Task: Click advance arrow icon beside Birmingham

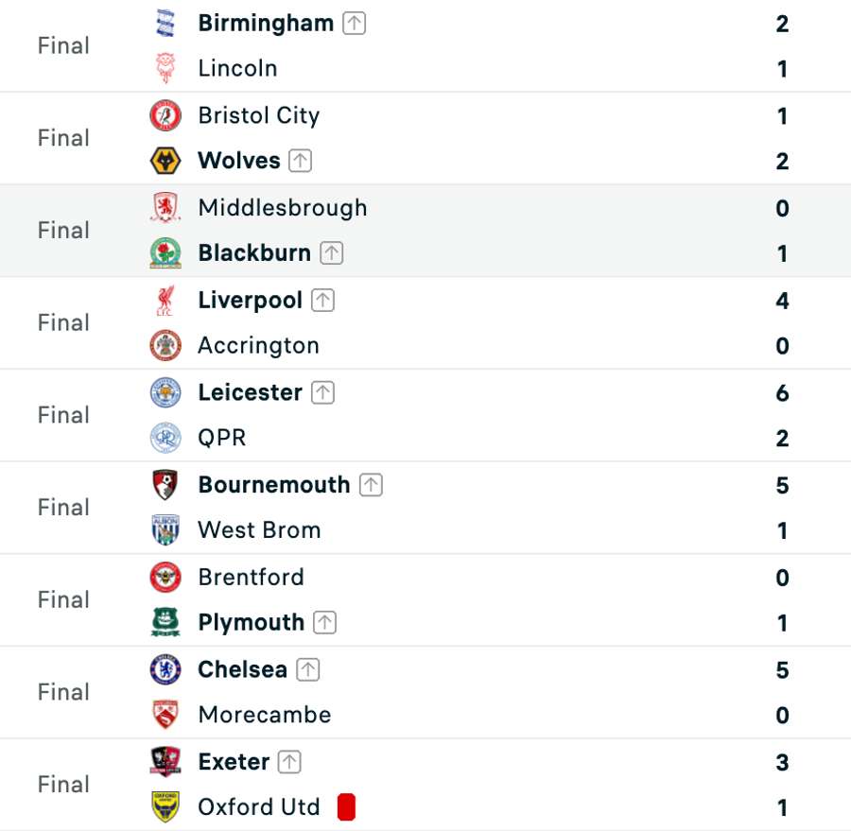Action: [354, 24]
